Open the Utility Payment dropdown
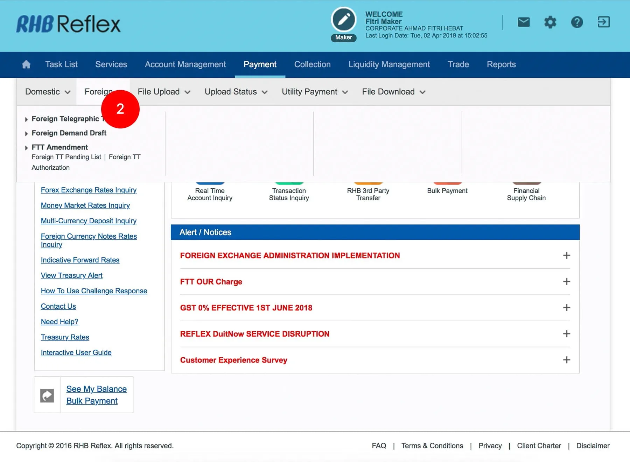The image size is (630, 462). tap(315, 92)
